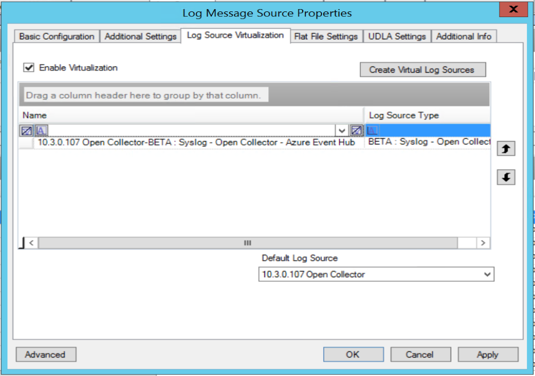Open the Flat File Settings tab
535x376 pixels.
point(325,37)
